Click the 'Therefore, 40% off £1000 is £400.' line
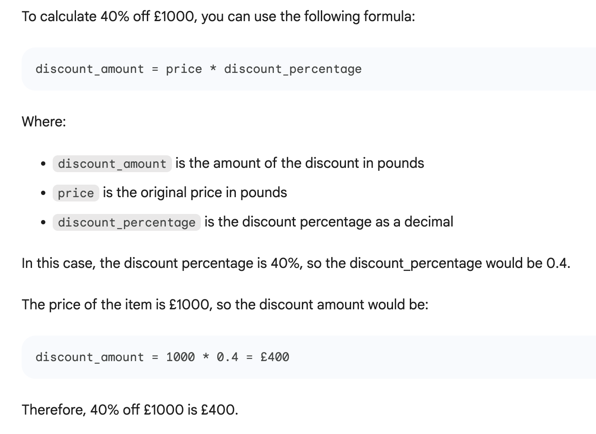The width and height of the screenshot is (596, 434). tap(130, 409)
